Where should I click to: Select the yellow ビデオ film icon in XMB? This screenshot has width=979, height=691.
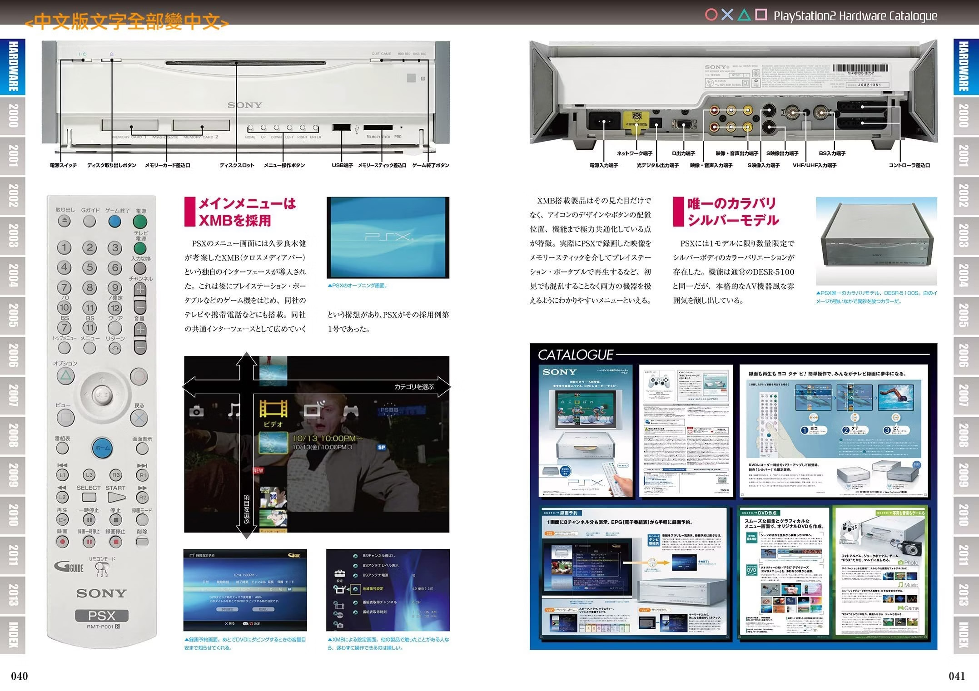[273, 408]
